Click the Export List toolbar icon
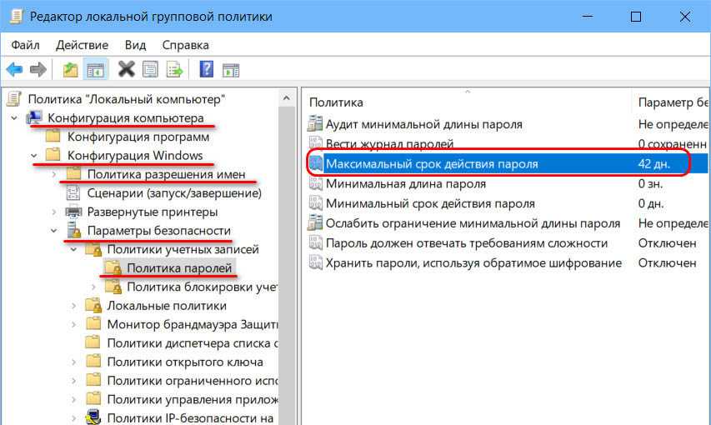The width and height of the screenshot is (711, 425). click(x=173, y=69)
